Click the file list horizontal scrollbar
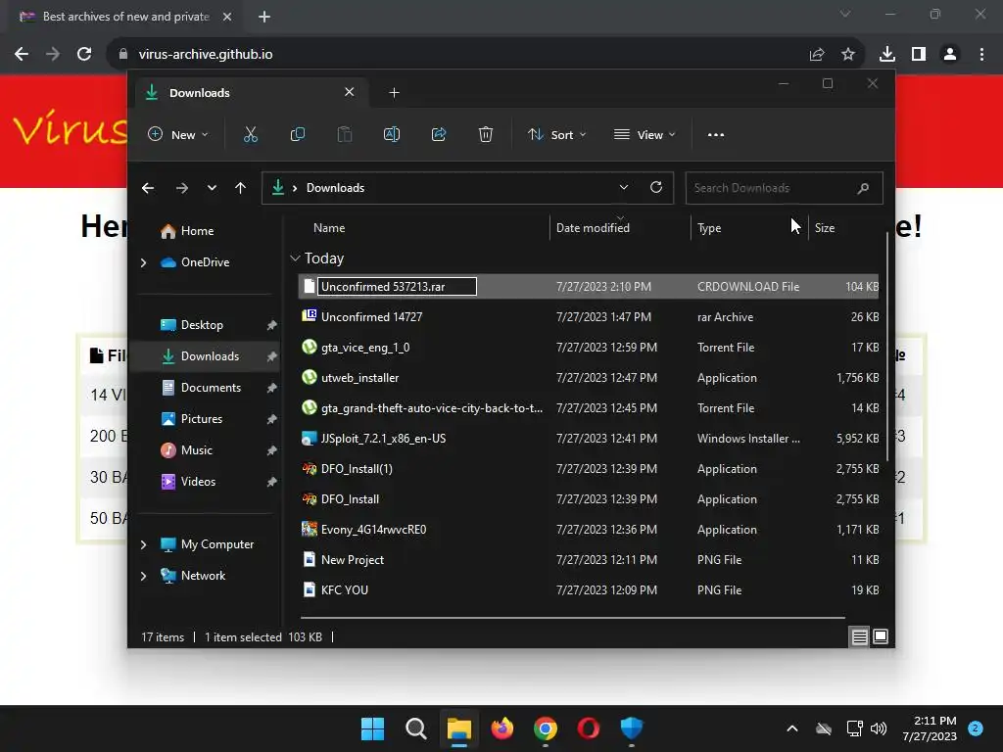Image resolution: width=1003 pixels, height=752 pixels. (572, 618)
